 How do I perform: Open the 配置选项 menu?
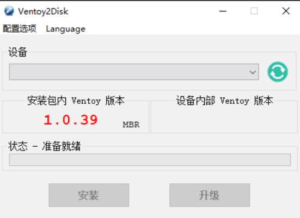coord(20,29)
